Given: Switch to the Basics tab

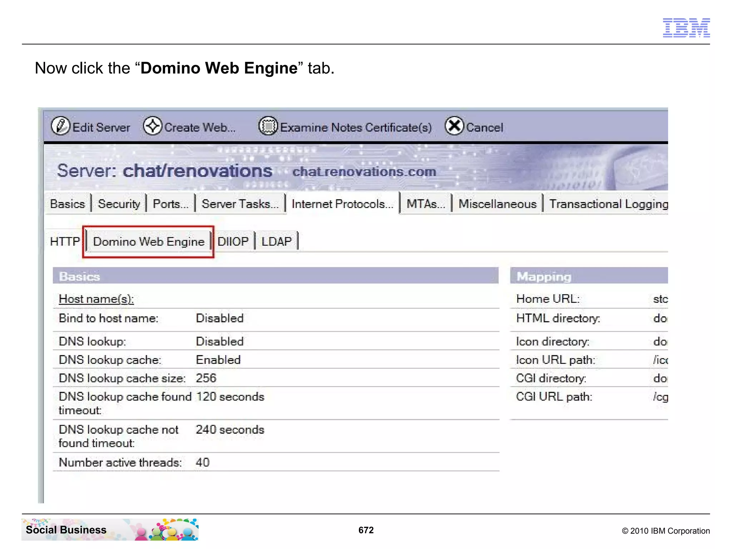Looking at the screenshot, I should (x=68, y=204).
